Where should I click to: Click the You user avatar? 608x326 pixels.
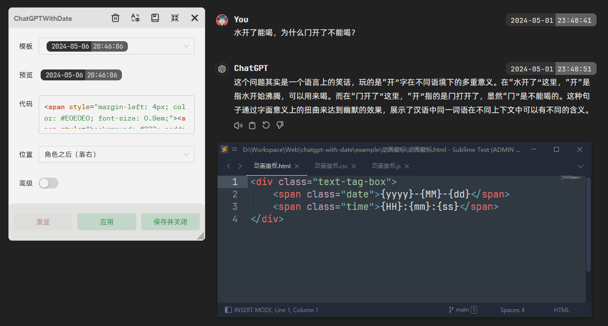222,20
